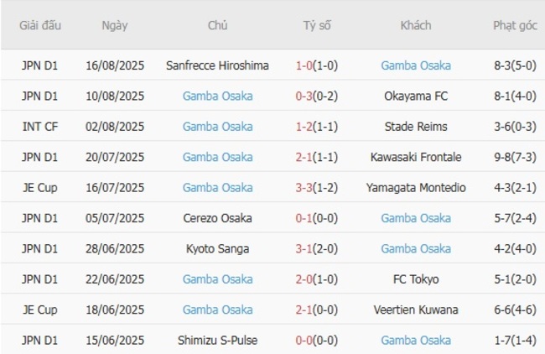
Task: Open Veertien Kuwana team name
Action: click(x=415, y=310)
